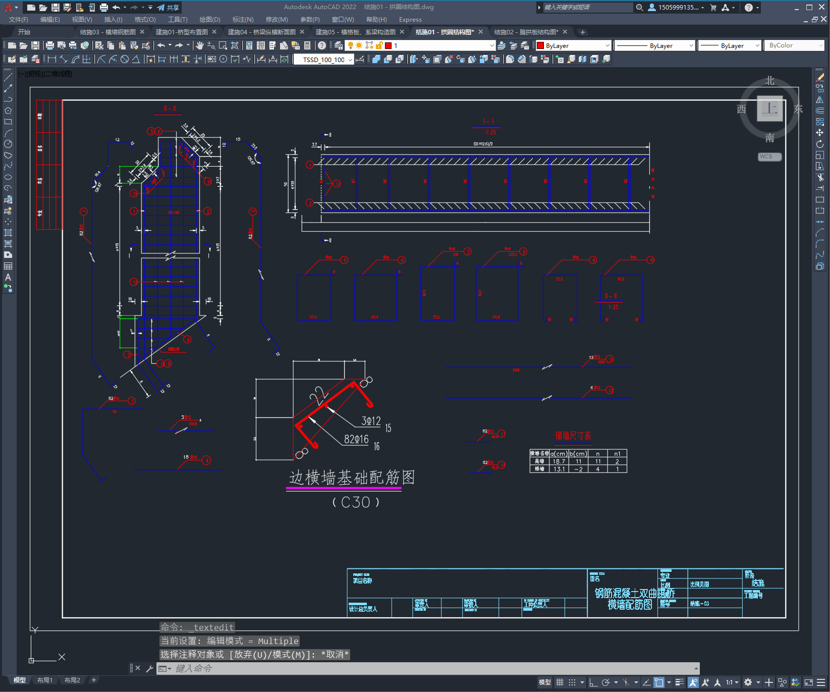This screenshot has width=830, height=692.
Task: Close the 建施04 - 桥梁纵横断面图 tab
Action: coord(302,32)
